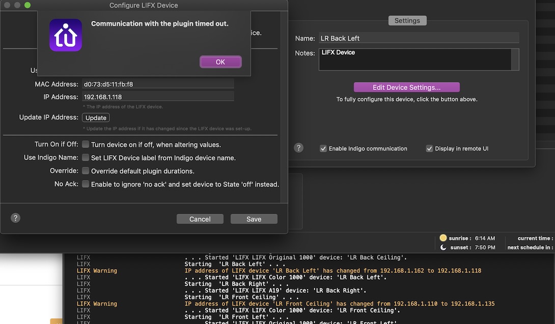Click Edit Device Settings button
The width and height of the screenshot is (555, 324).
(x=407, y=87)
